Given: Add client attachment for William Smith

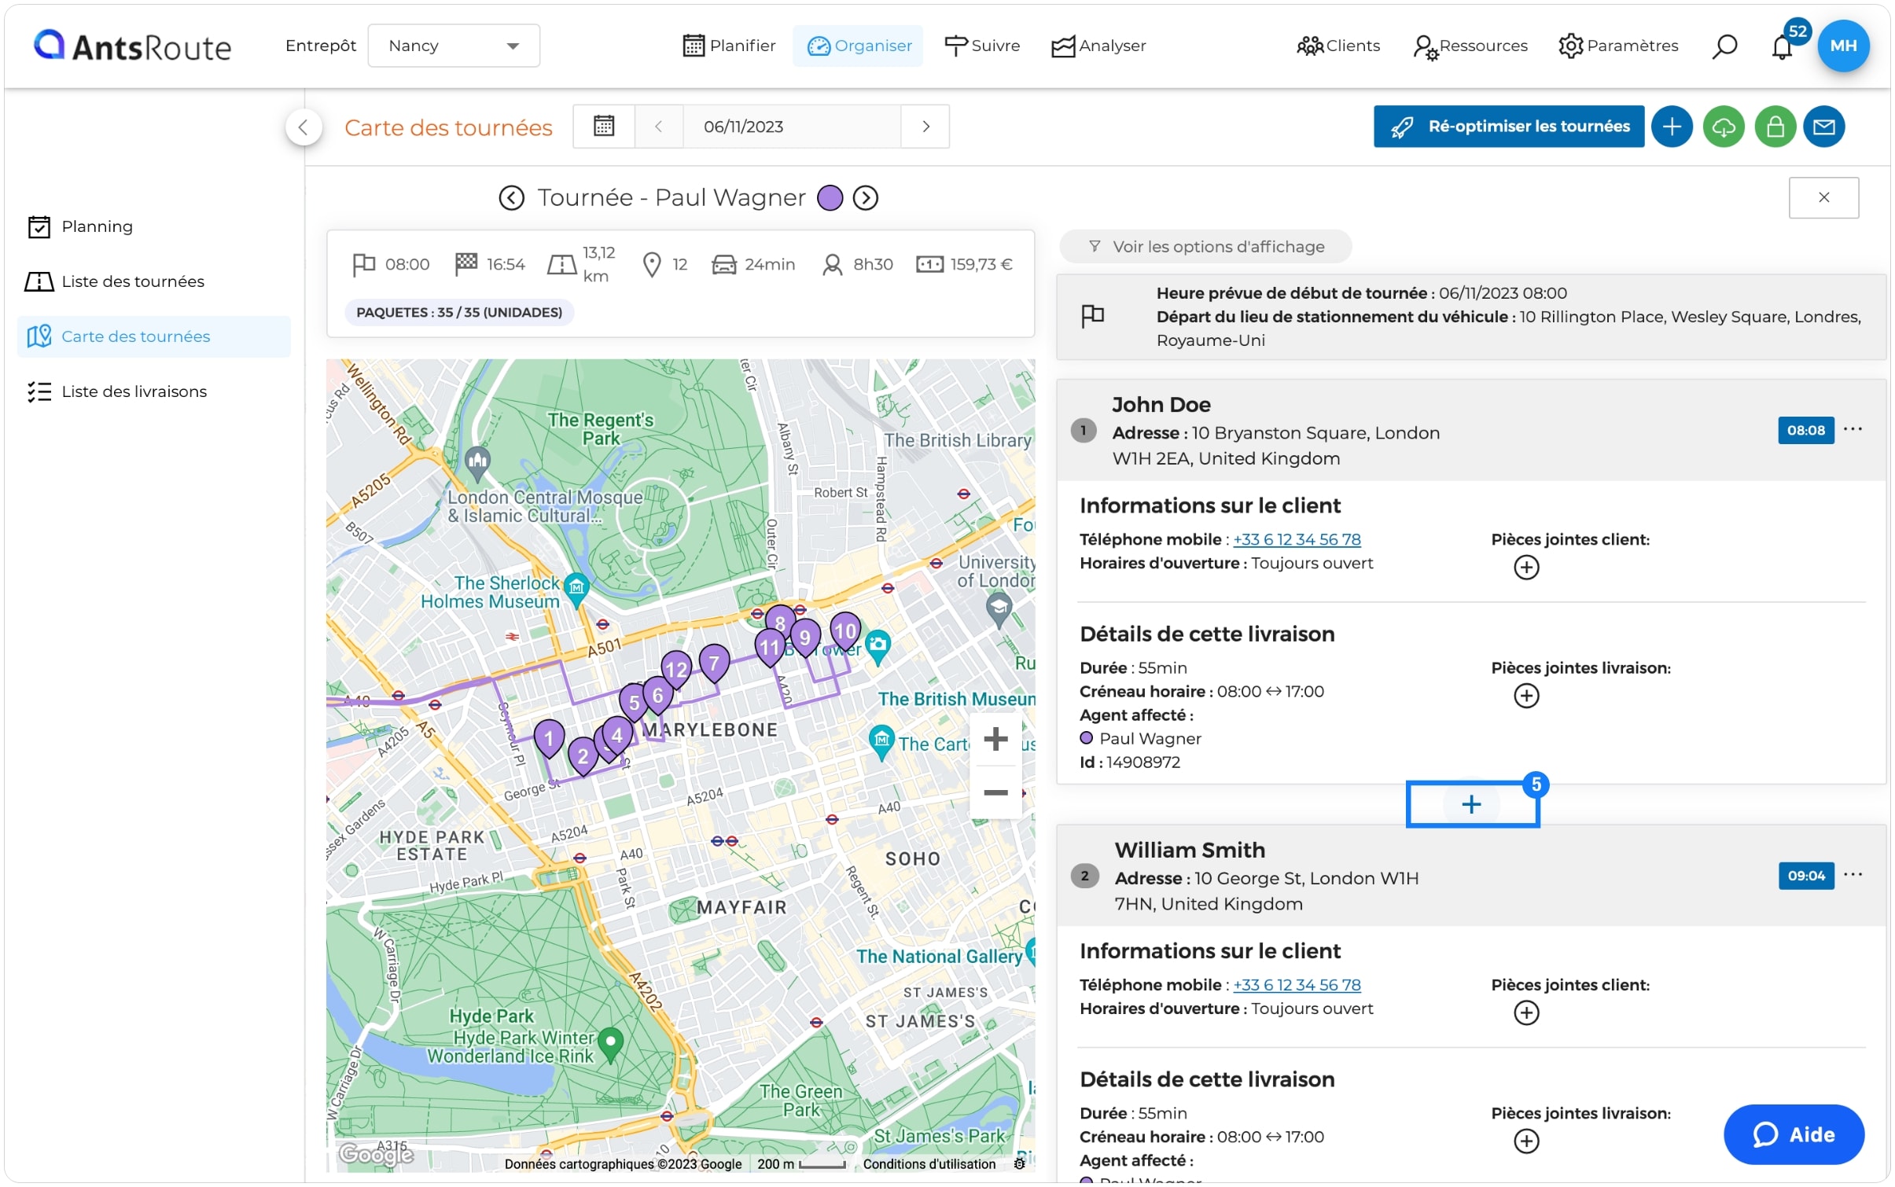Looking at the screenshot, I should (x=1526, y=1012).
